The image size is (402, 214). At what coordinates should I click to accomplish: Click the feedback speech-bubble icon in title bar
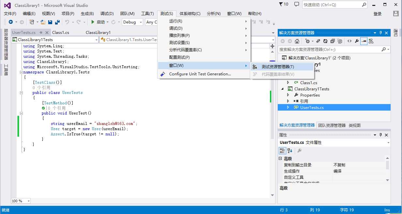click(x=296, y=5)
